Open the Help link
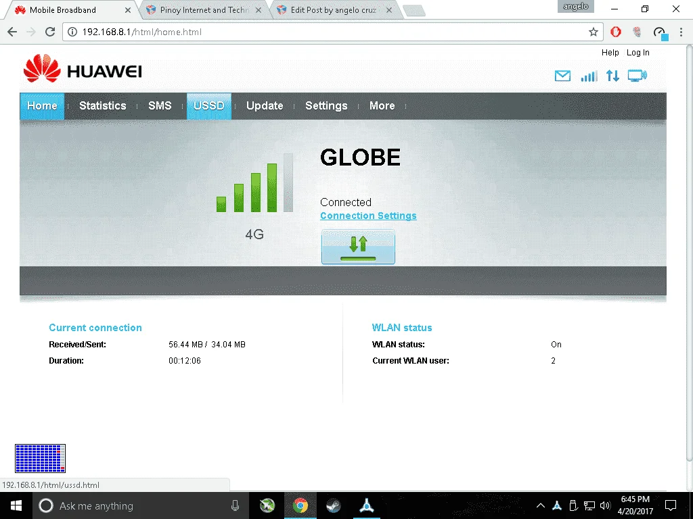693x519 pixels. [x=610, y=53]
